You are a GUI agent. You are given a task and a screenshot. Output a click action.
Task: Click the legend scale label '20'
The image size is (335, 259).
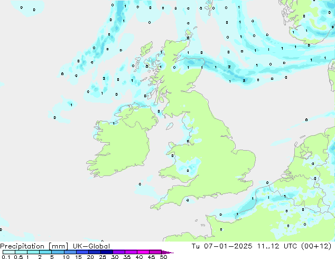point(90,257)
